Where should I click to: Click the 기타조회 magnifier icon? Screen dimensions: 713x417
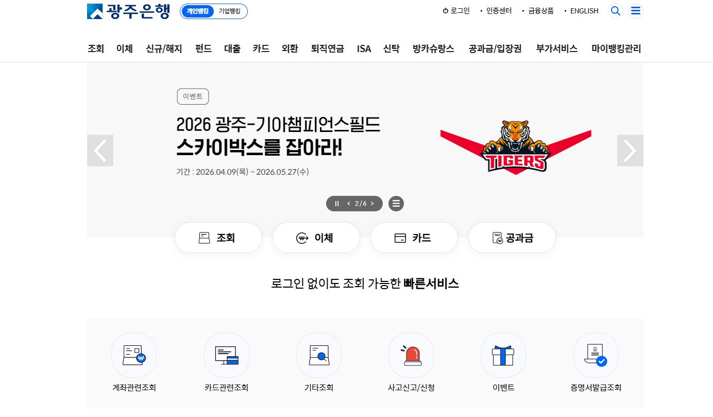(x=319, y=355)
